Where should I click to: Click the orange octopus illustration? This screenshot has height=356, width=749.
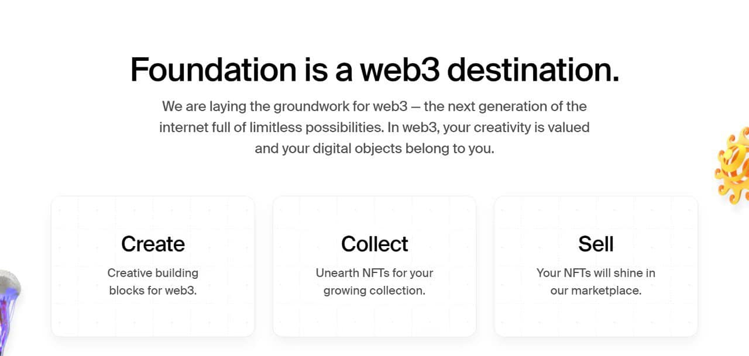pyautogui.click(x=733, y=165)
